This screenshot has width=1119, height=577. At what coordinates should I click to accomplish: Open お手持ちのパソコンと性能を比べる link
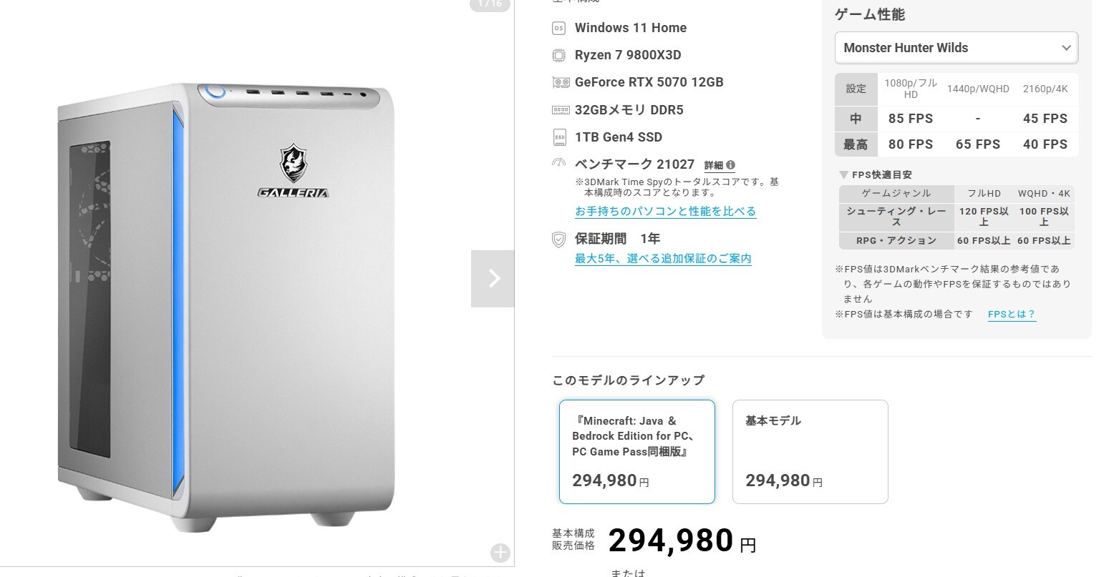click(665, 211)
